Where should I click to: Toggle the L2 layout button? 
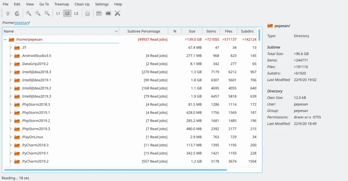67,14
